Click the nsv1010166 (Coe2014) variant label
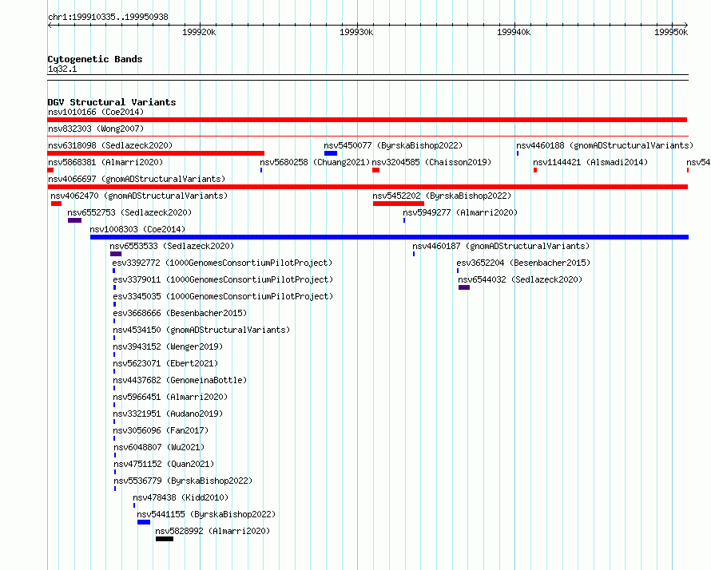This screenshot has height=570, width=711. pos(96,112)
